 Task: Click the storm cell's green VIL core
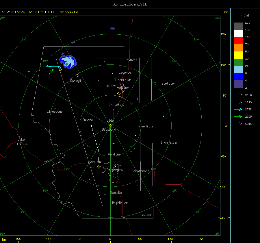66,64
